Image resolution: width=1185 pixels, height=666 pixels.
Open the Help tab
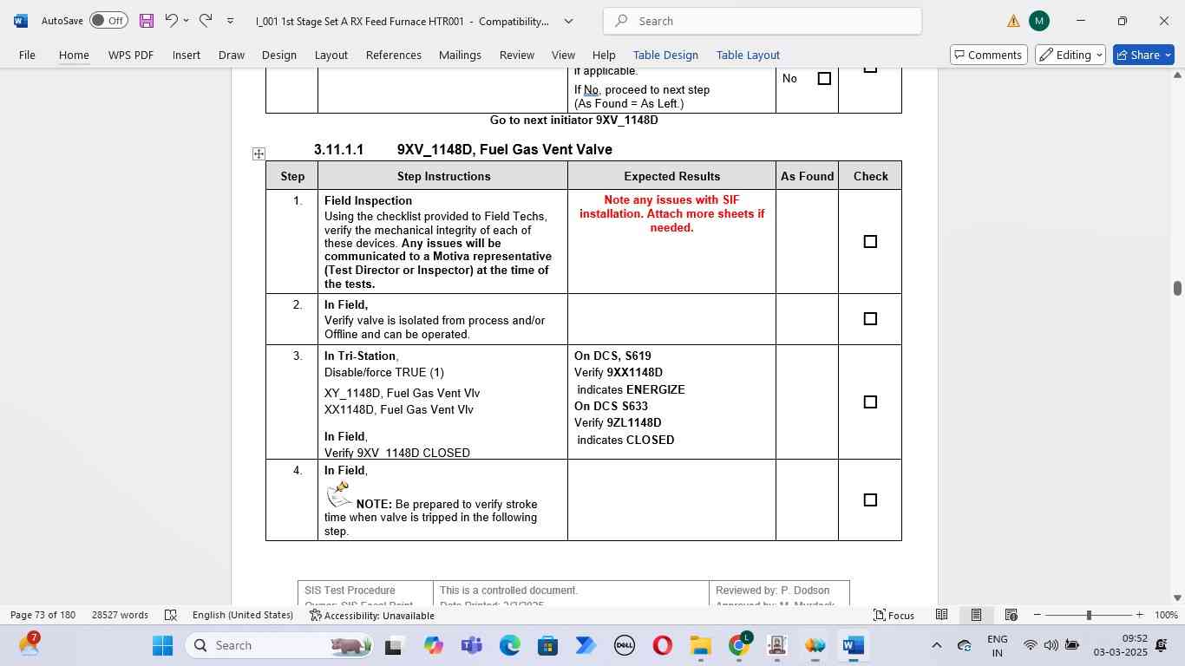click(x=604, y=55)
